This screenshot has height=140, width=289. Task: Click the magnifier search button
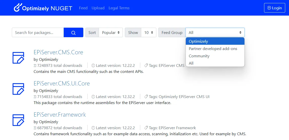tap(73, 33)
